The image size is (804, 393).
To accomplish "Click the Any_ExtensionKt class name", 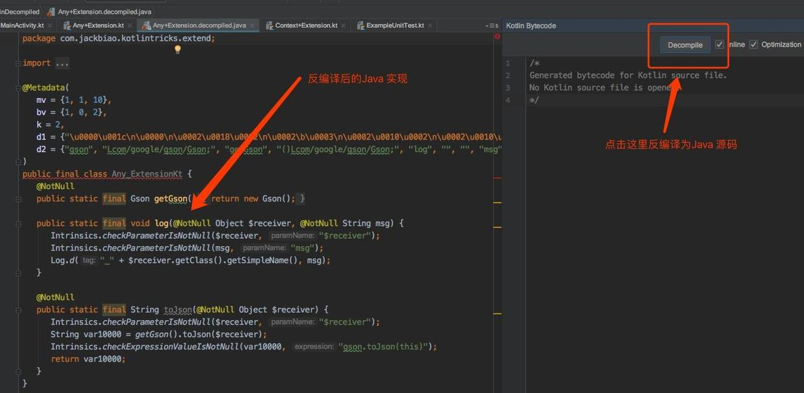I will [148, 174].
